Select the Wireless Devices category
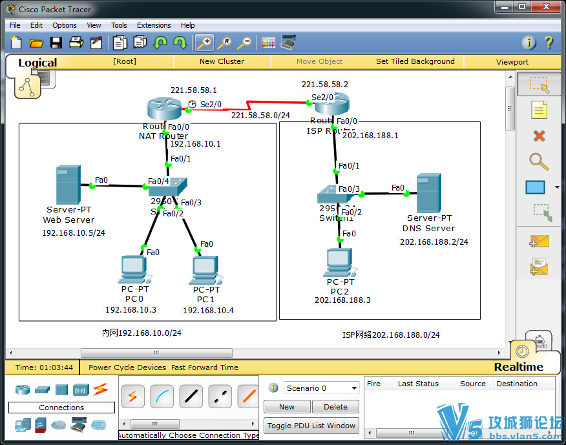 tap(81, 390)
